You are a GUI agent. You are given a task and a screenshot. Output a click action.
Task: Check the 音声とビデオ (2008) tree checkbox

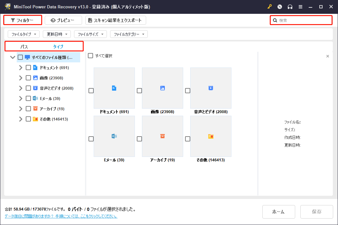(28, 88)
